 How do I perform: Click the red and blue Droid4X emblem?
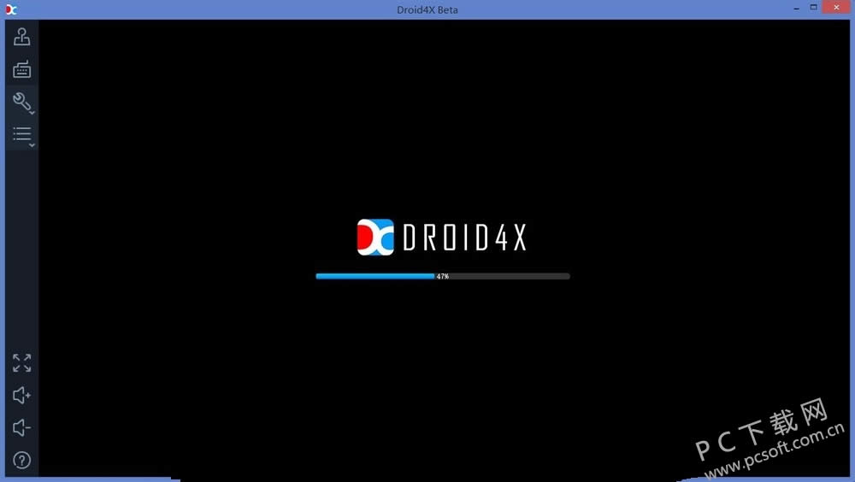pyautogui.click(x=375, y=237)
